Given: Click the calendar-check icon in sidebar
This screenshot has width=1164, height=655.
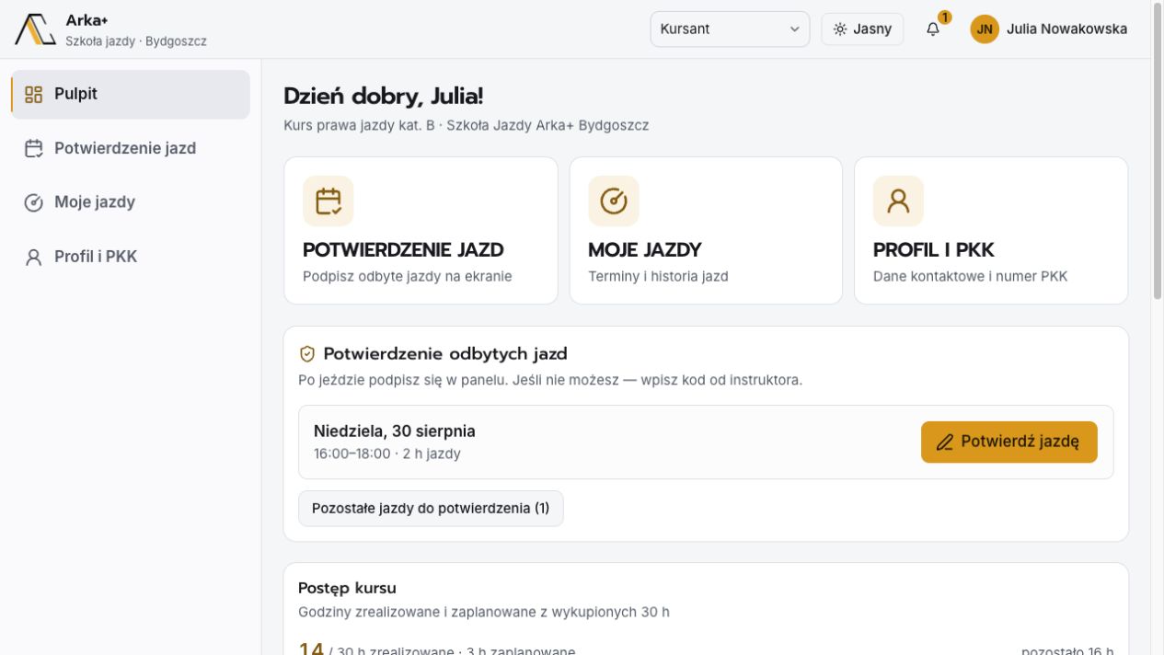Looking at the screenshot, I should [x=34, y=148].
